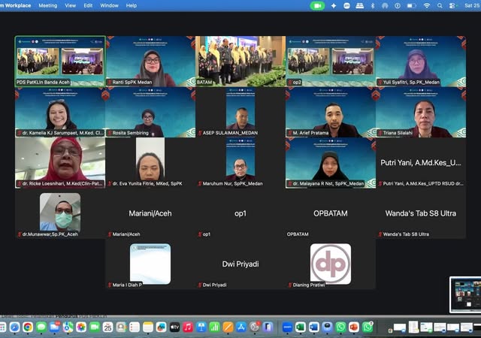Open Spotlight search in the menu bar
The image size is (481, 338).
tap(440, 5)
